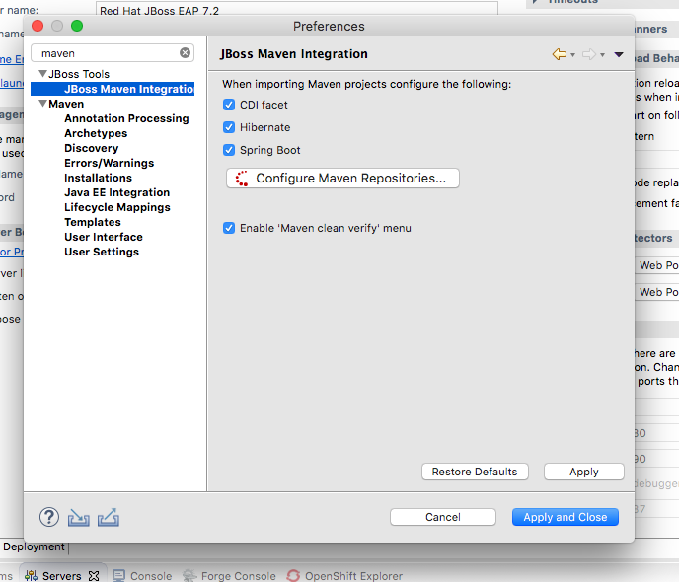Screen dimensions: 679x582
Task: Open the preferences view menu triangle
Action: point(619,54)
